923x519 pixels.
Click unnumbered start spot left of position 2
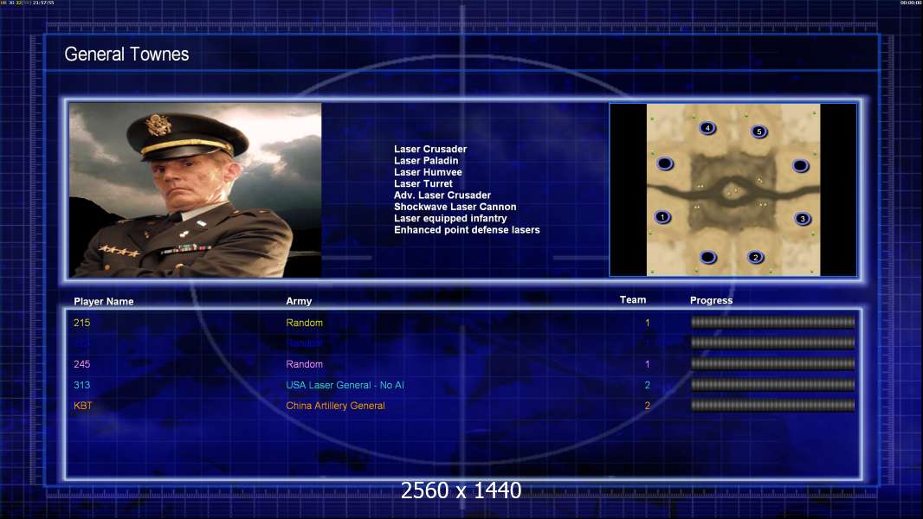click(708, 258)
